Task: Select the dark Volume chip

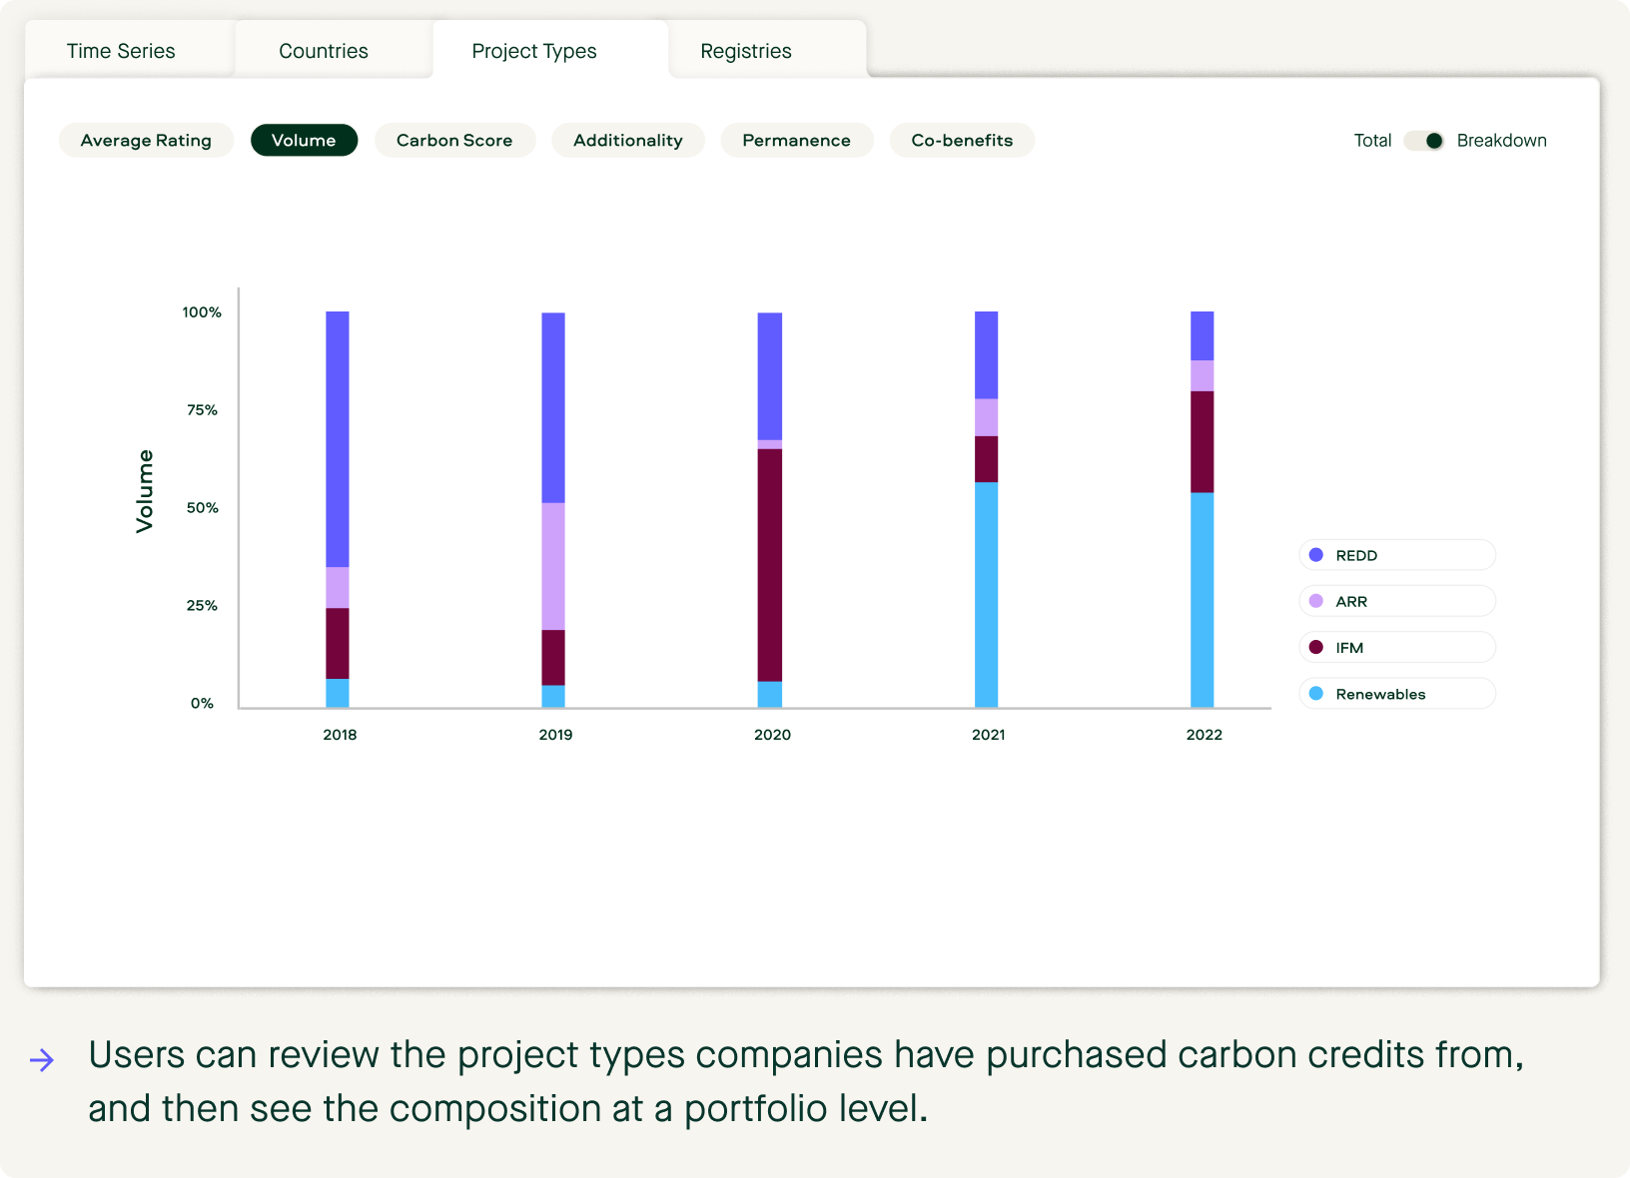Action: pyautogui.click(x=304, y=140)
